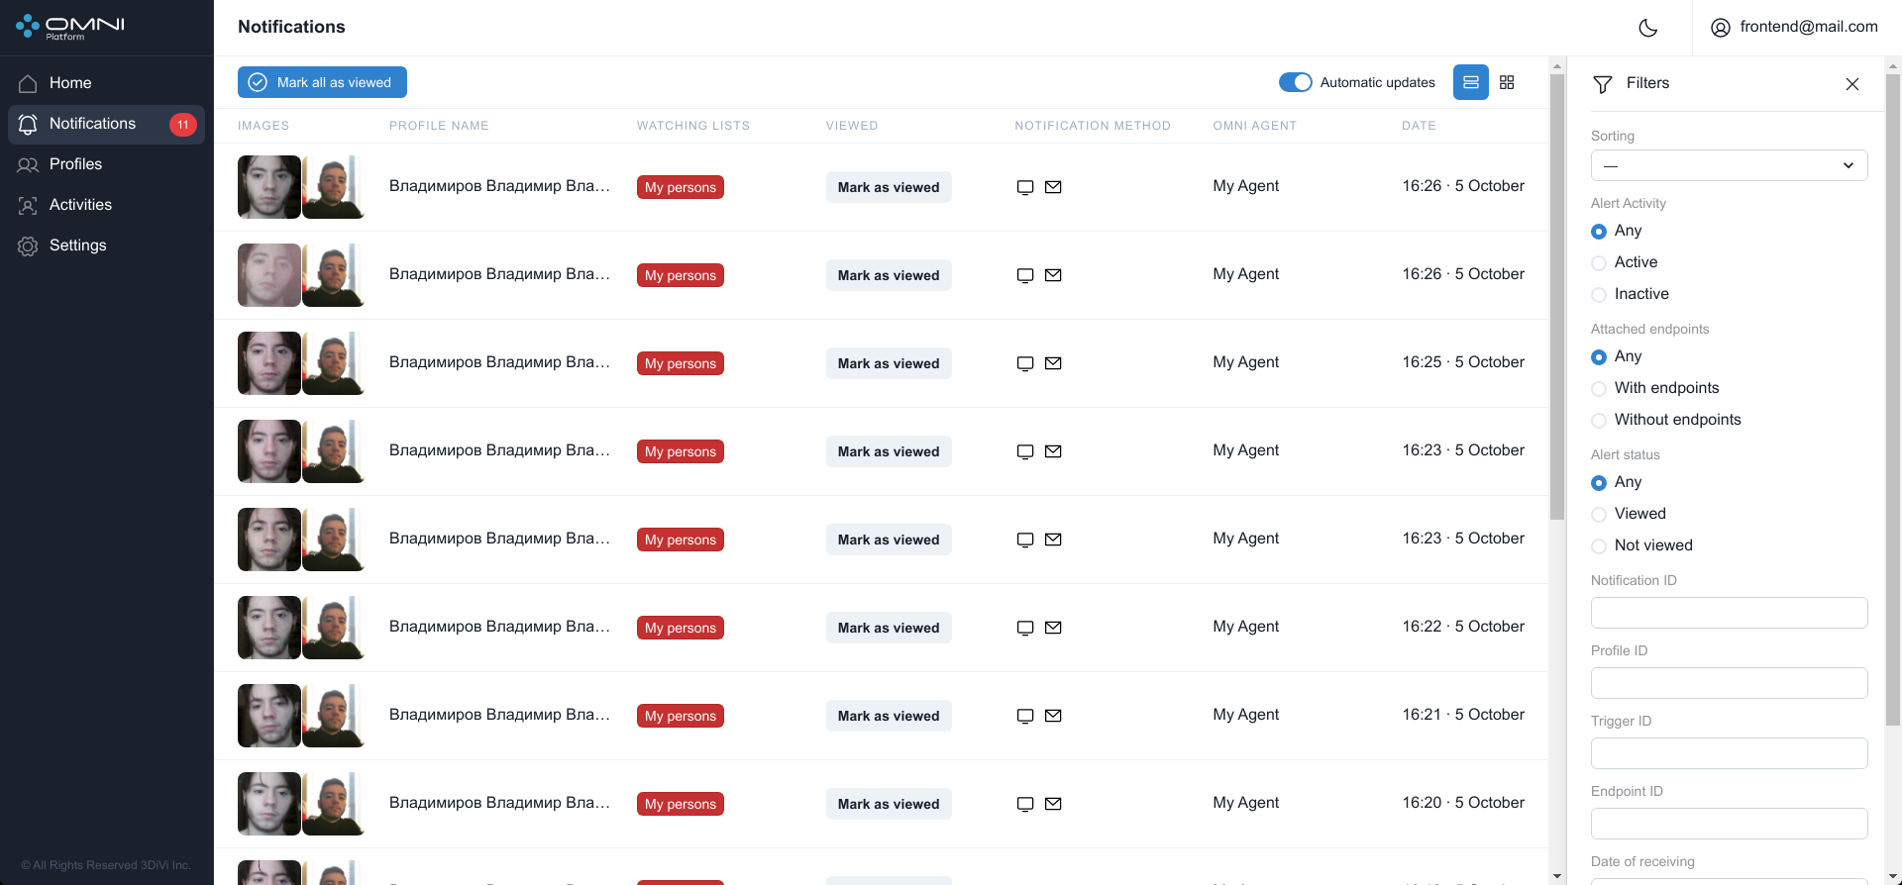Mark the 16:25 notification as viewed
The width and height of the screenshot is (1902, 885).
(x=888, y=363)
